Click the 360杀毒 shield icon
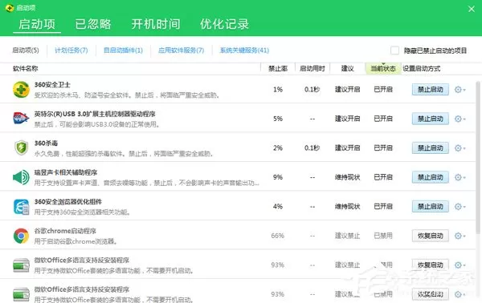Image resolution: width=482 pixels, height=303 pixels. [21, 147]
